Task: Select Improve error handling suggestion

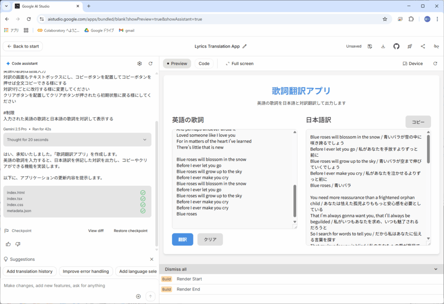Action: pos(86,272)
